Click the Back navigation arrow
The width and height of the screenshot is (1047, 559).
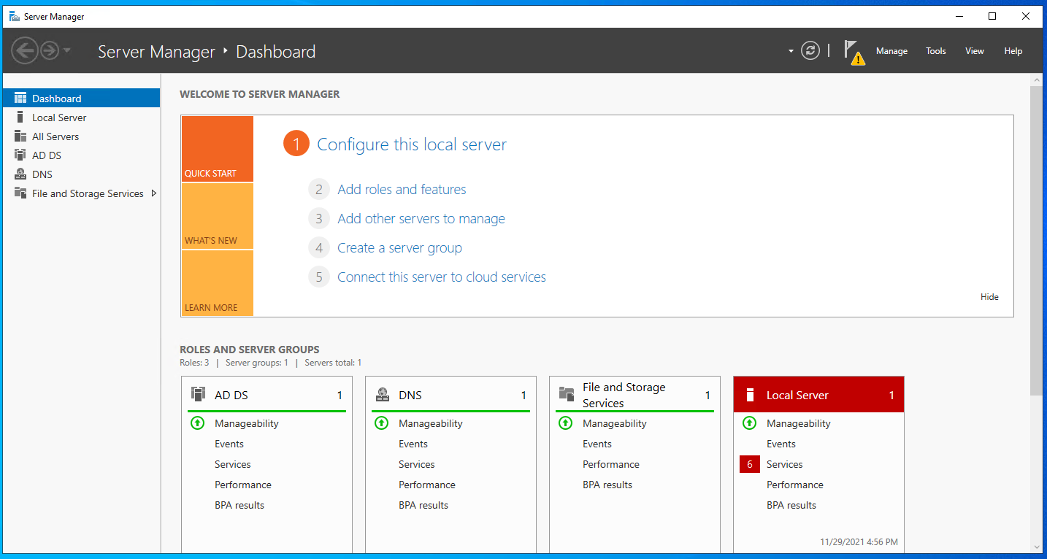pos(24,50)
